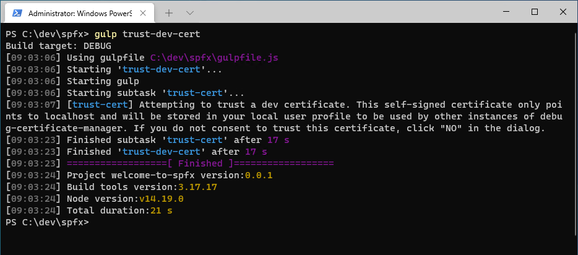This screenshot has width=578, height=255.
Task: Close the Windows Terminal window
Action: [x=563, y=12]
